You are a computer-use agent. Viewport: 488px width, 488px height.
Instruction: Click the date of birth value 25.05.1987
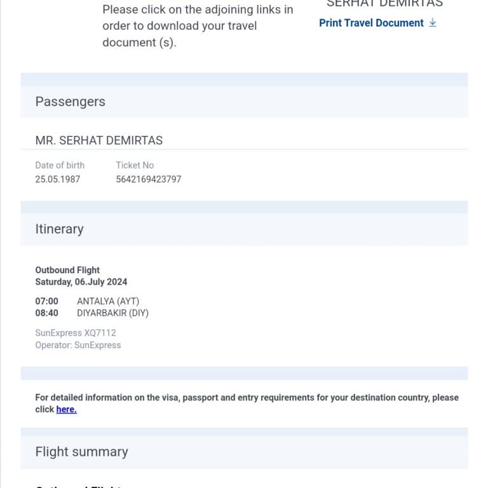(58, 179)
